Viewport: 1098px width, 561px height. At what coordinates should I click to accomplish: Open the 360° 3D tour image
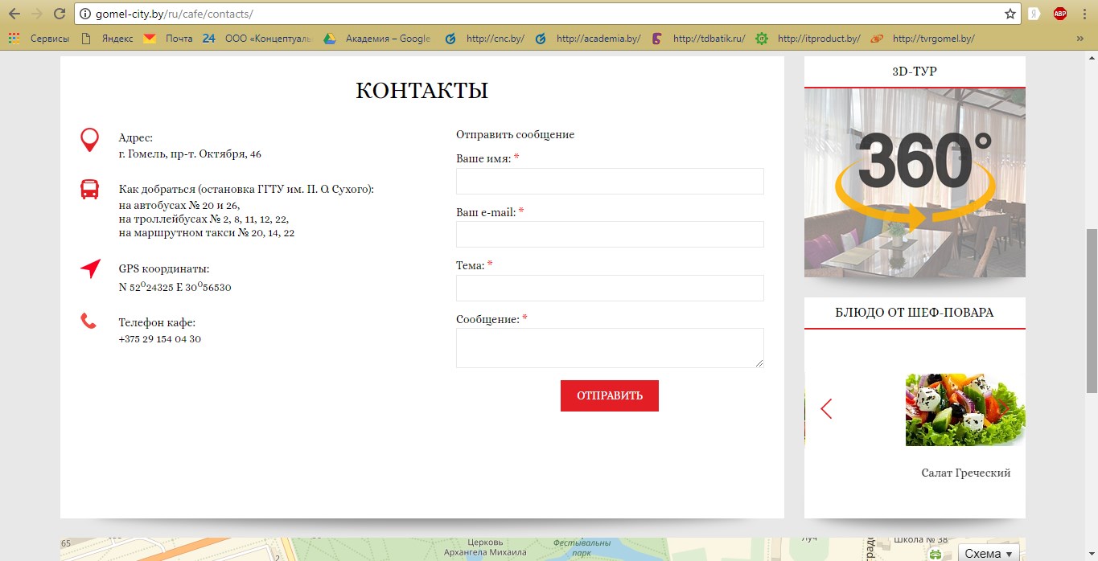(x=915, y=182)
